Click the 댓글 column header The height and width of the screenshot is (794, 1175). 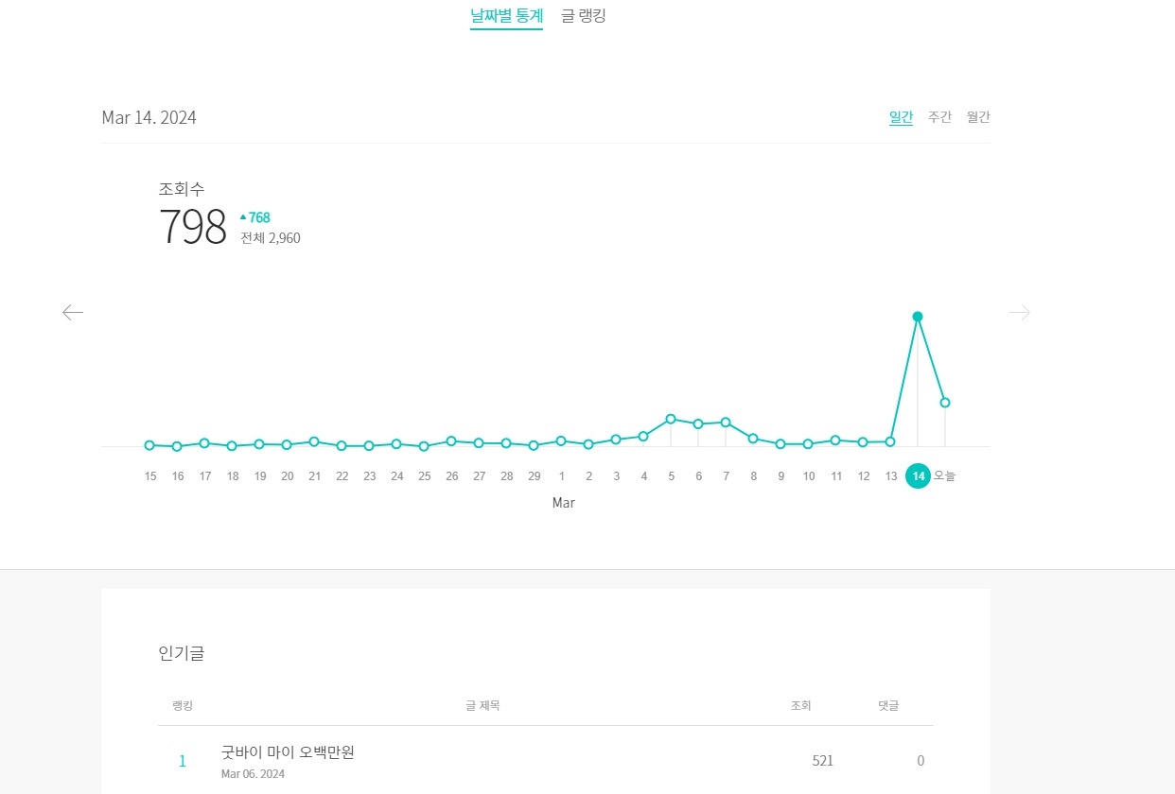pos(887,705)
